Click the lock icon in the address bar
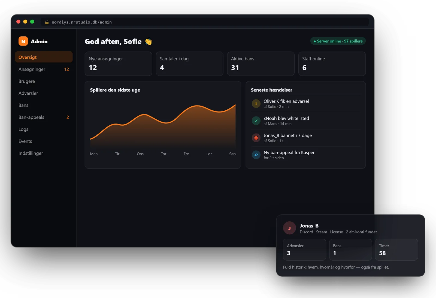 click(x=47, y=22)
